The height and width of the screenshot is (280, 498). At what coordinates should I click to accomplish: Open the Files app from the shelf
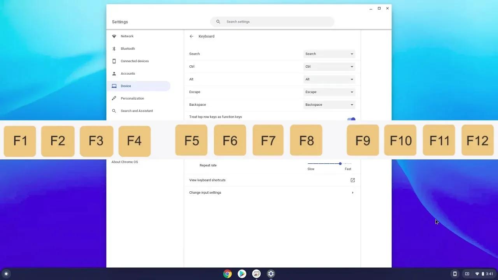[x=256, y=274]
